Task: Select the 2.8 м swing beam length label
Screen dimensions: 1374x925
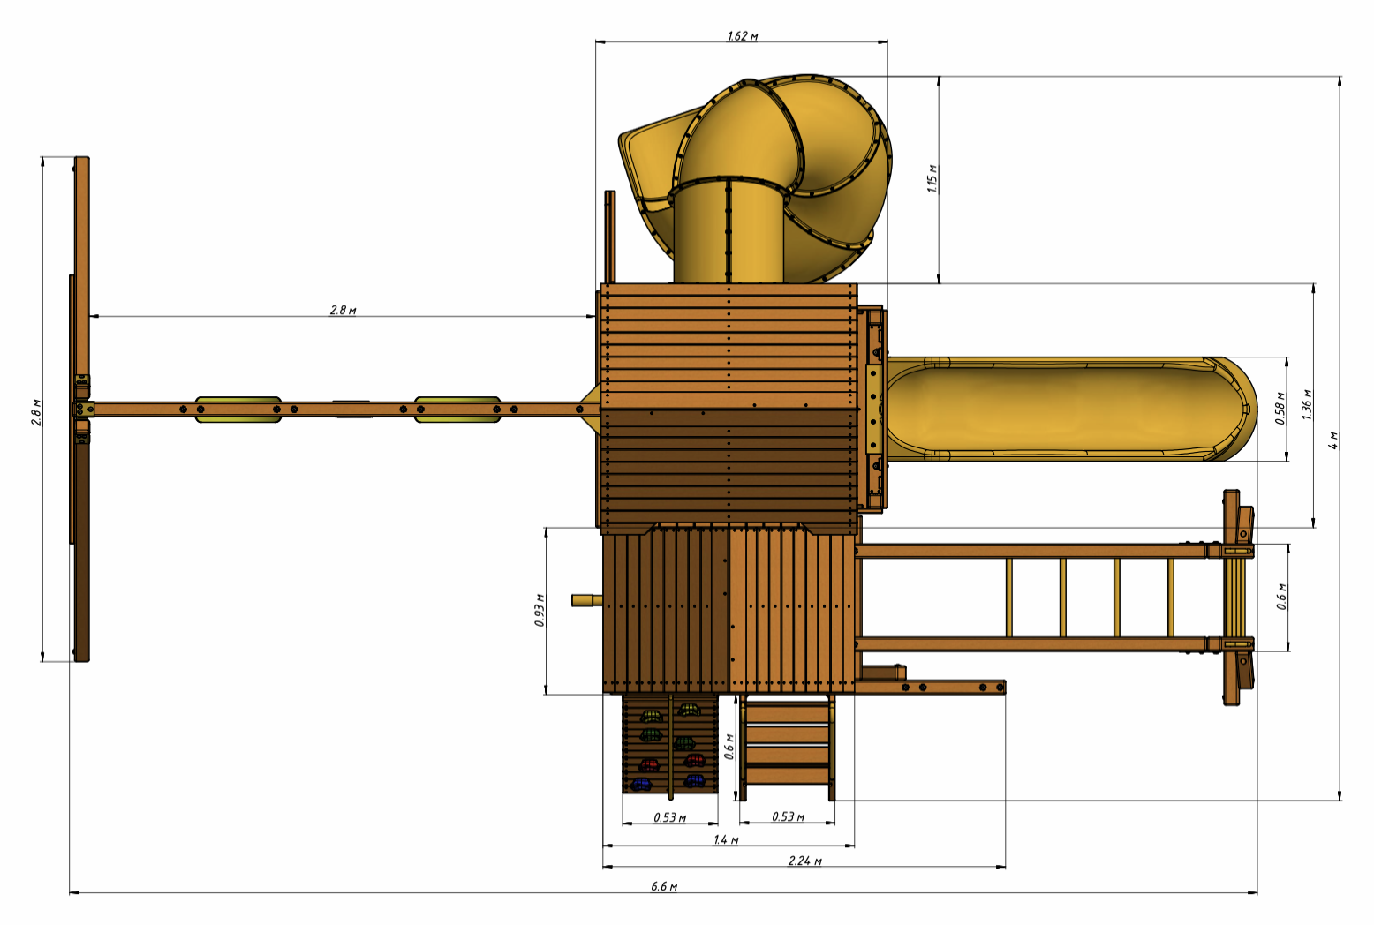Action: (x=343, y=310)
